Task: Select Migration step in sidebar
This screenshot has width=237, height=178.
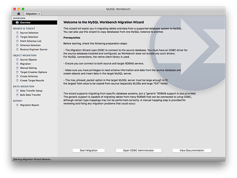Action: point(25,64)
